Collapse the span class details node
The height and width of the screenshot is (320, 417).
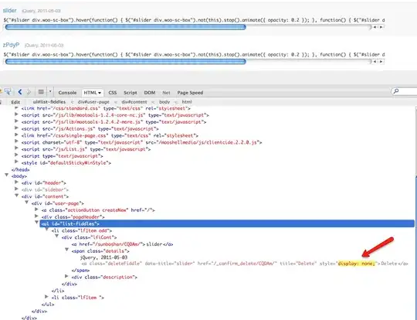click(x=66, y=250)
